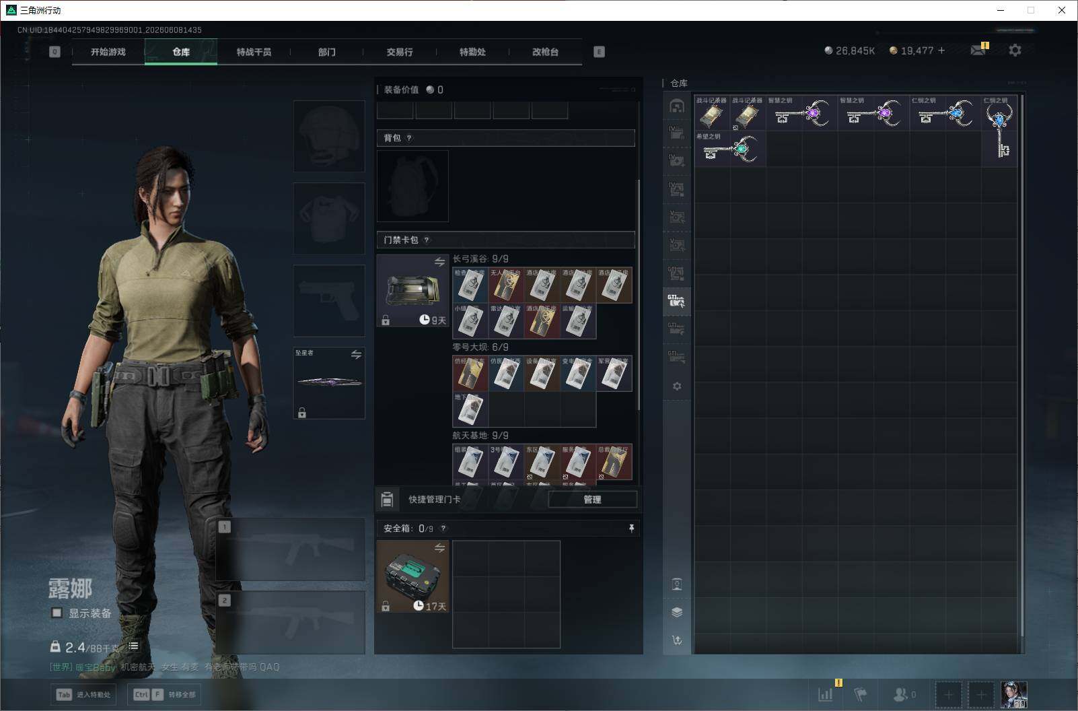Image resolution: width=1078 pixels, height=711 pixels.
Task: Click the empty body armor equipment slot
Action: (x=329, y=218)
